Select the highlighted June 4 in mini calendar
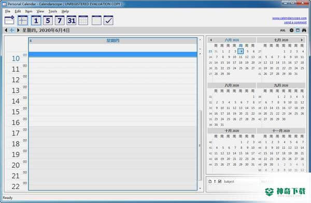The width and height of the screenshot is (311, 203). point(241,51)
